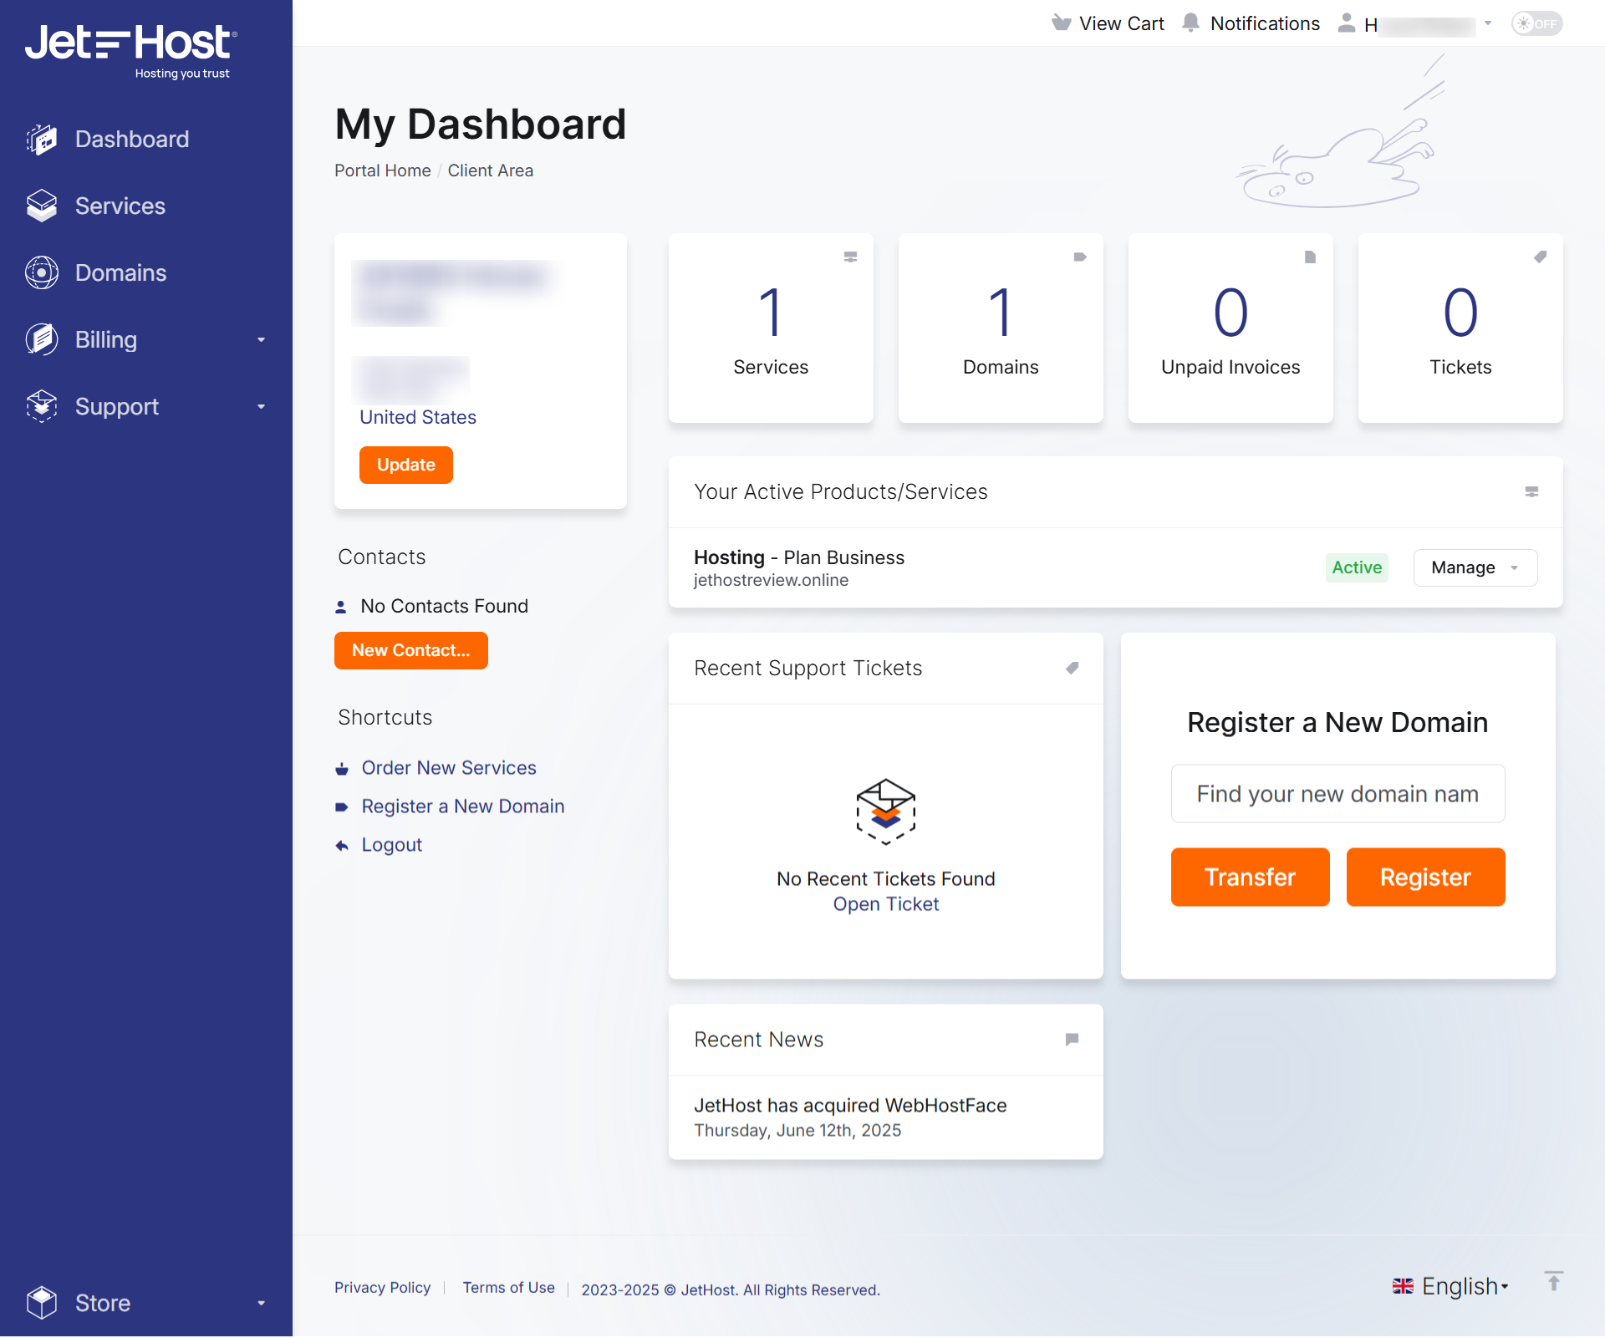Image resolution: width=1605 pixels, height=1338 pixels.
Task: Click the New Contact... button
Action: click(411, 651)
